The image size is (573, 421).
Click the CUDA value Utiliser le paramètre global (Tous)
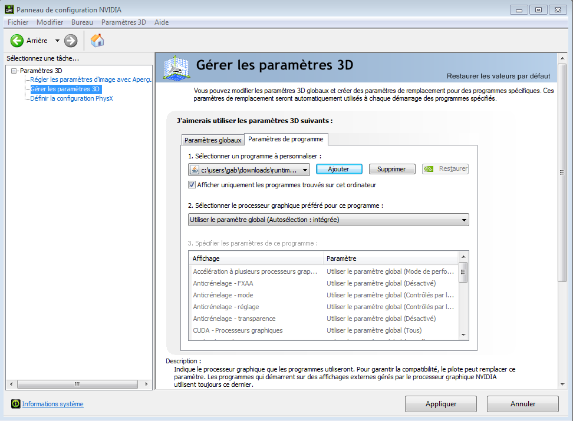(374, 330)
